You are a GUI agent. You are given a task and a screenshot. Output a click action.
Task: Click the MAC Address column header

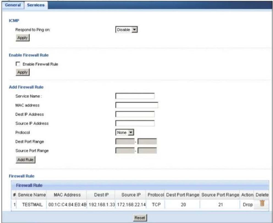point(67,195)
